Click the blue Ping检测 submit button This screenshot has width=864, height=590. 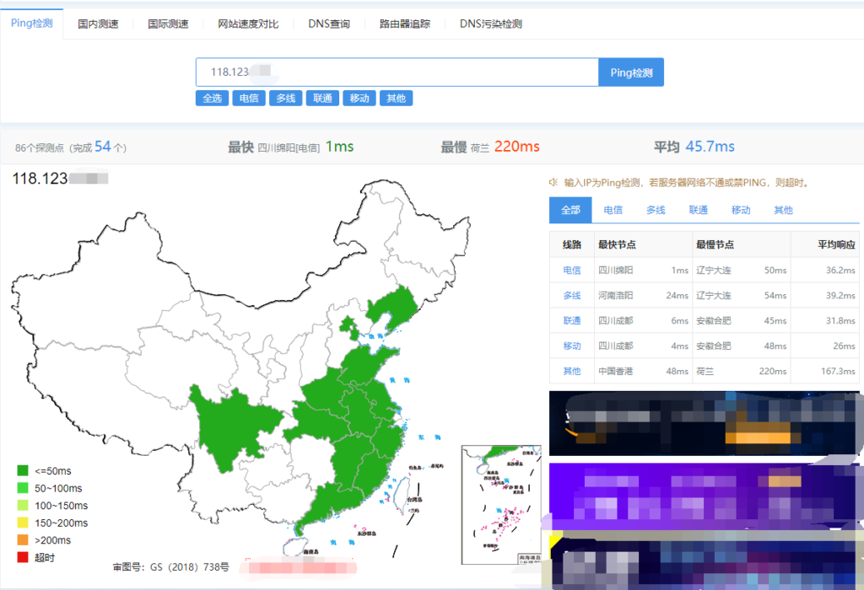(631, 72)
